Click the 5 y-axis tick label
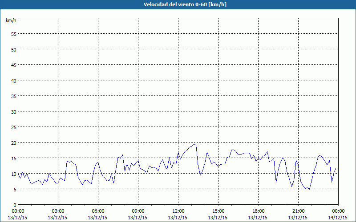The width and height of the screenshot is (356, 222). coord(15,190)
